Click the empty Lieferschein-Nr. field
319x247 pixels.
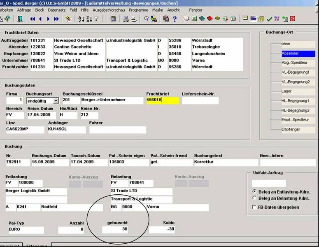pos(200,100)
